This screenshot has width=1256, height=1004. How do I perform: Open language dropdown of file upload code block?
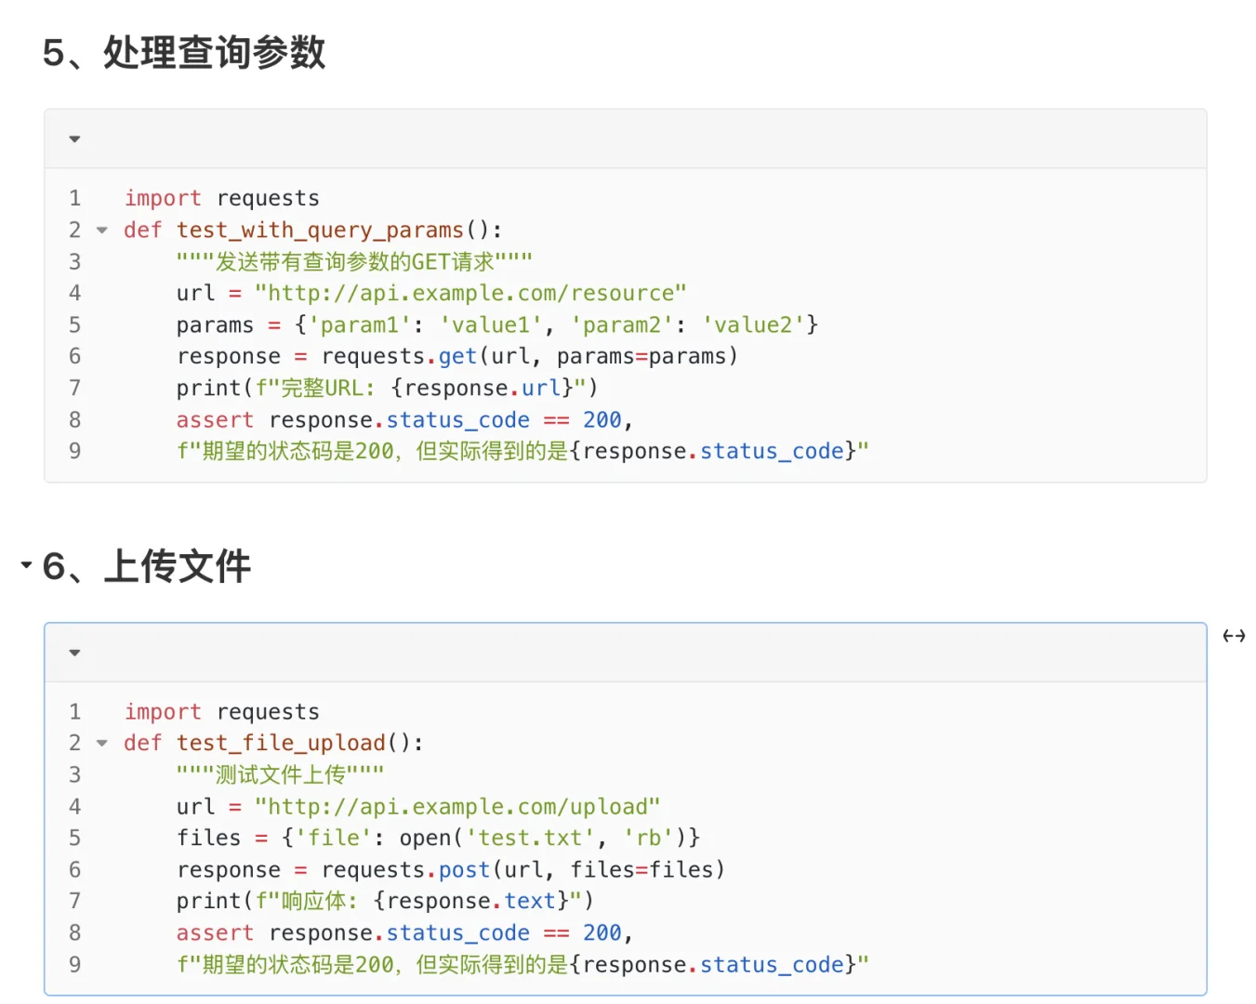(74, 653)
